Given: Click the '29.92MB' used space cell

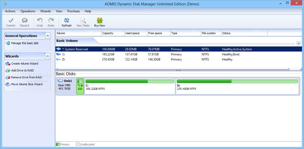Looking at the screenshot, I should click(x=131, y=49).
